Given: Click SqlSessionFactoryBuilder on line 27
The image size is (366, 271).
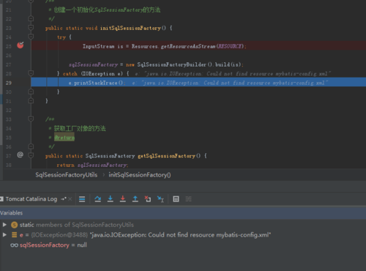Looking at the screenshot, I should 172,64.
